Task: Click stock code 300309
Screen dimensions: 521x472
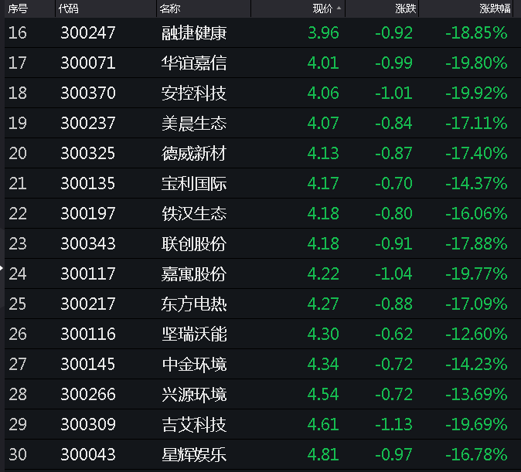Action: point(88,424)
